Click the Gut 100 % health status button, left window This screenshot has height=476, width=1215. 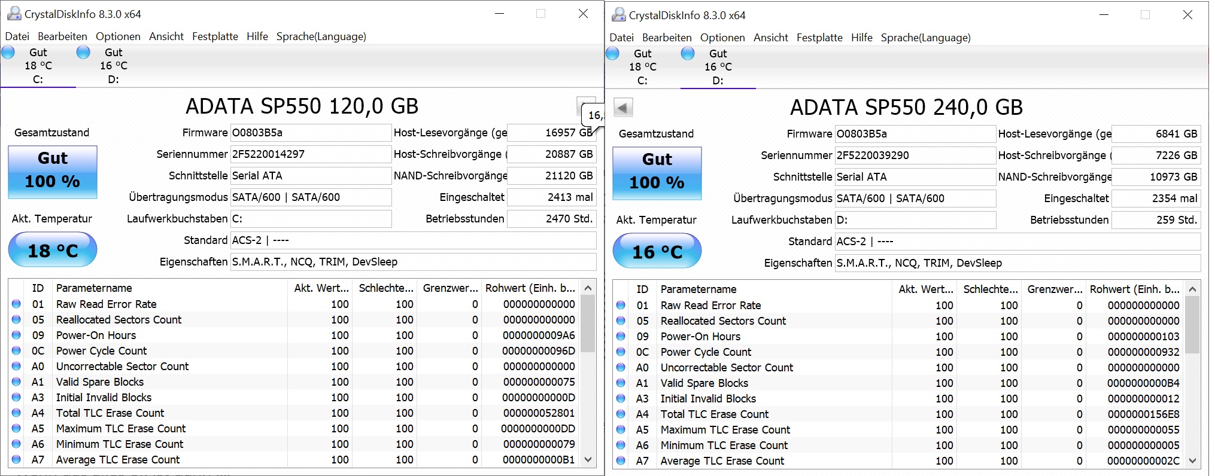tap(53, 172)
